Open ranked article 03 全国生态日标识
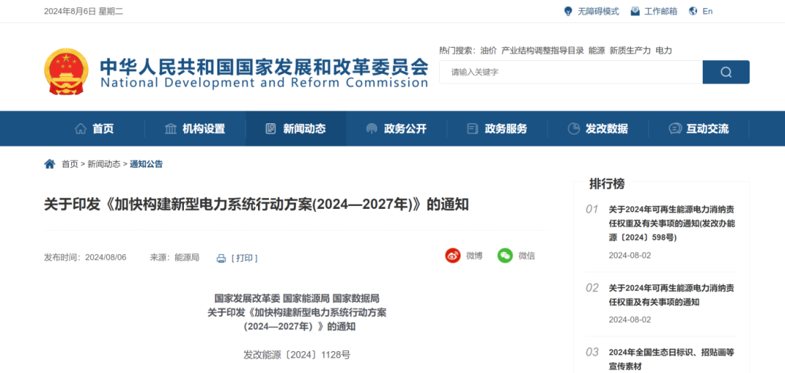This screenshot has height=373, width=785. tap(671, 358)
